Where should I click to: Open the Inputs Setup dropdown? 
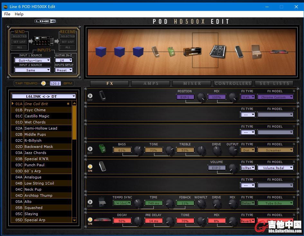(64, 70)
